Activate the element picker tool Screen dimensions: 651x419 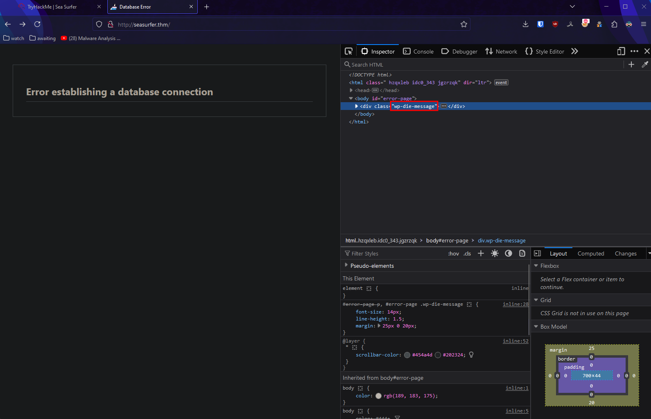click(x=348, y=51)
